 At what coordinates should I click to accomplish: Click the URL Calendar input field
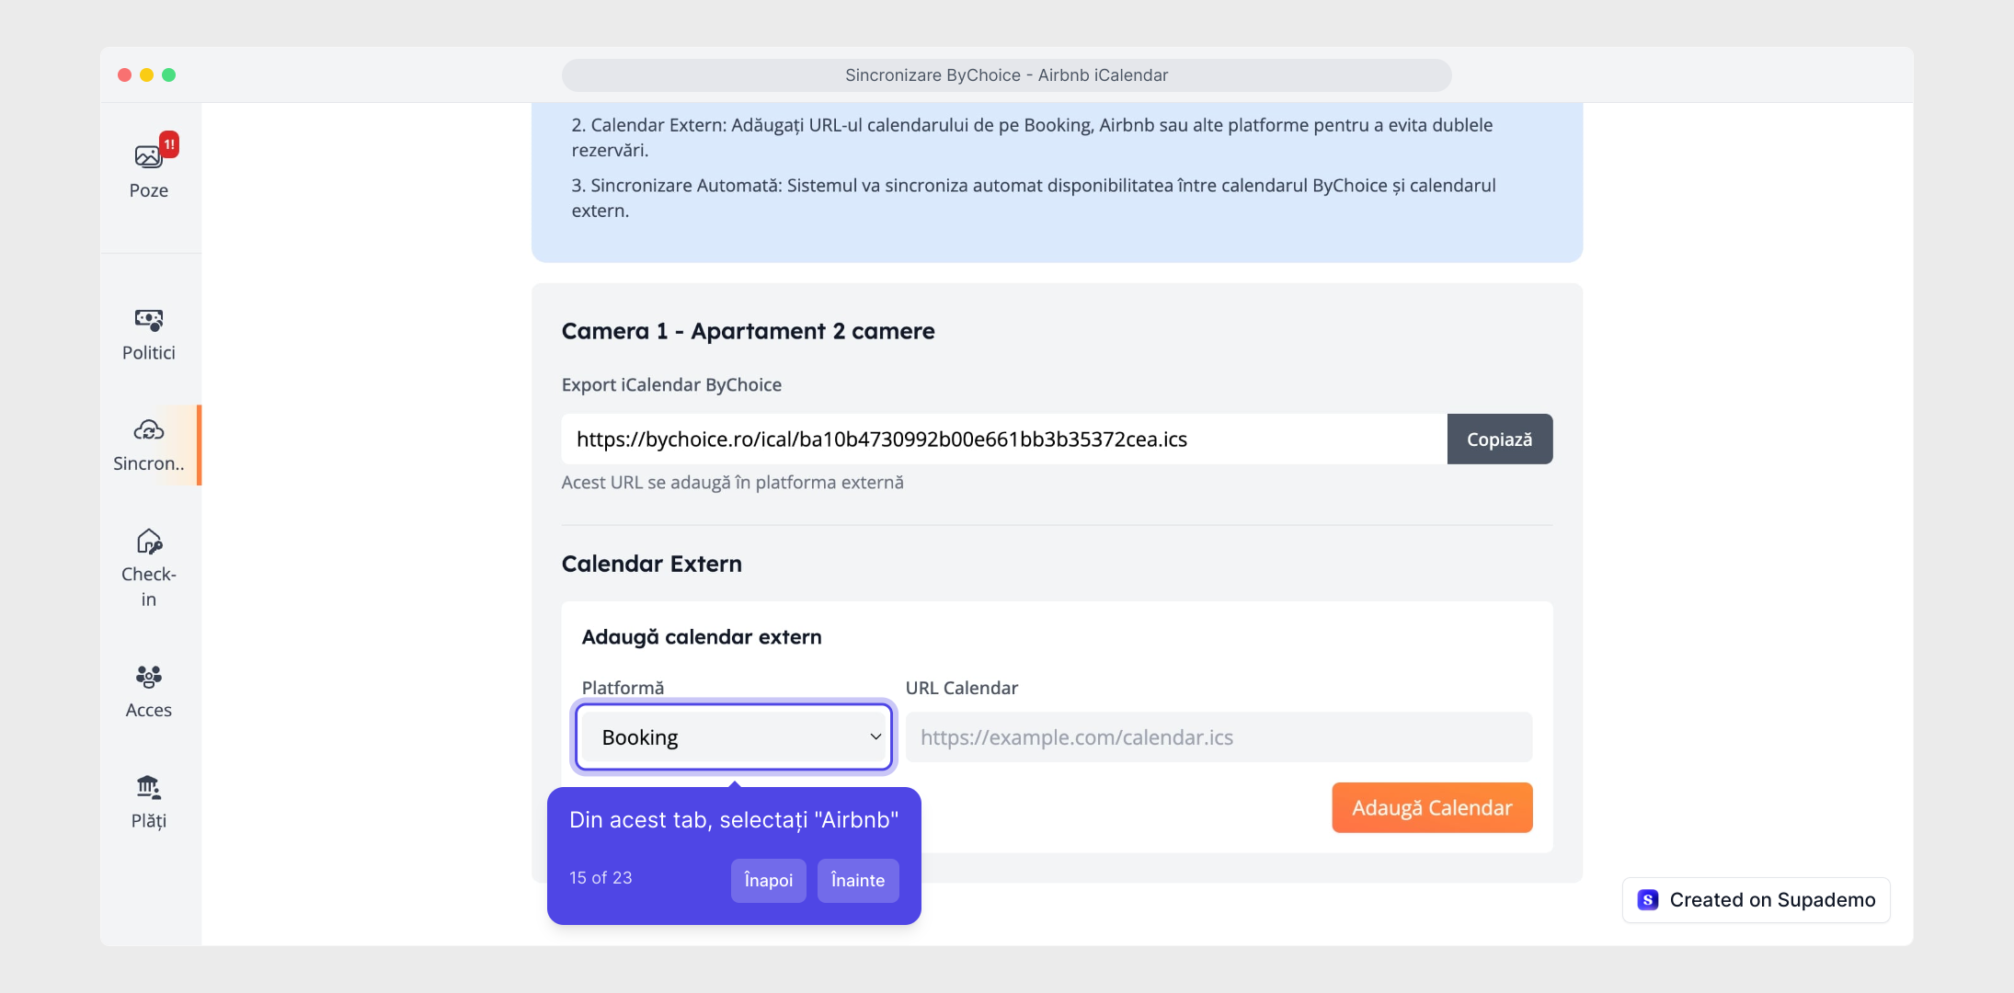1219,737
